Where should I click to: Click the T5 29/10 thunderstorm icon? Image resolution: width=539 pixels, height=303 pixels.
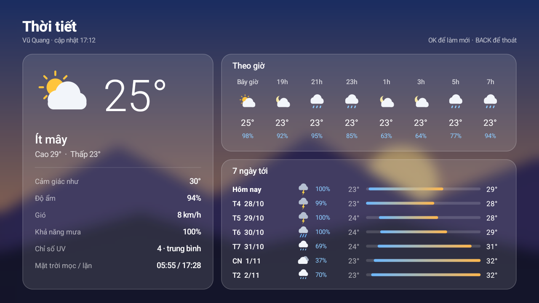click(303, 218)
